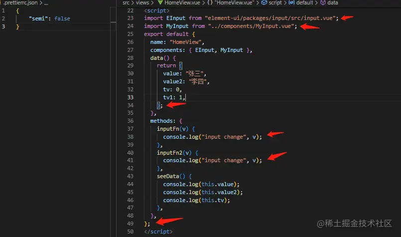Viewport: 401px width, 237px height.
Task: Click line number 33 in HomeView.vue gutter
Action: click(x=130, y=97)
